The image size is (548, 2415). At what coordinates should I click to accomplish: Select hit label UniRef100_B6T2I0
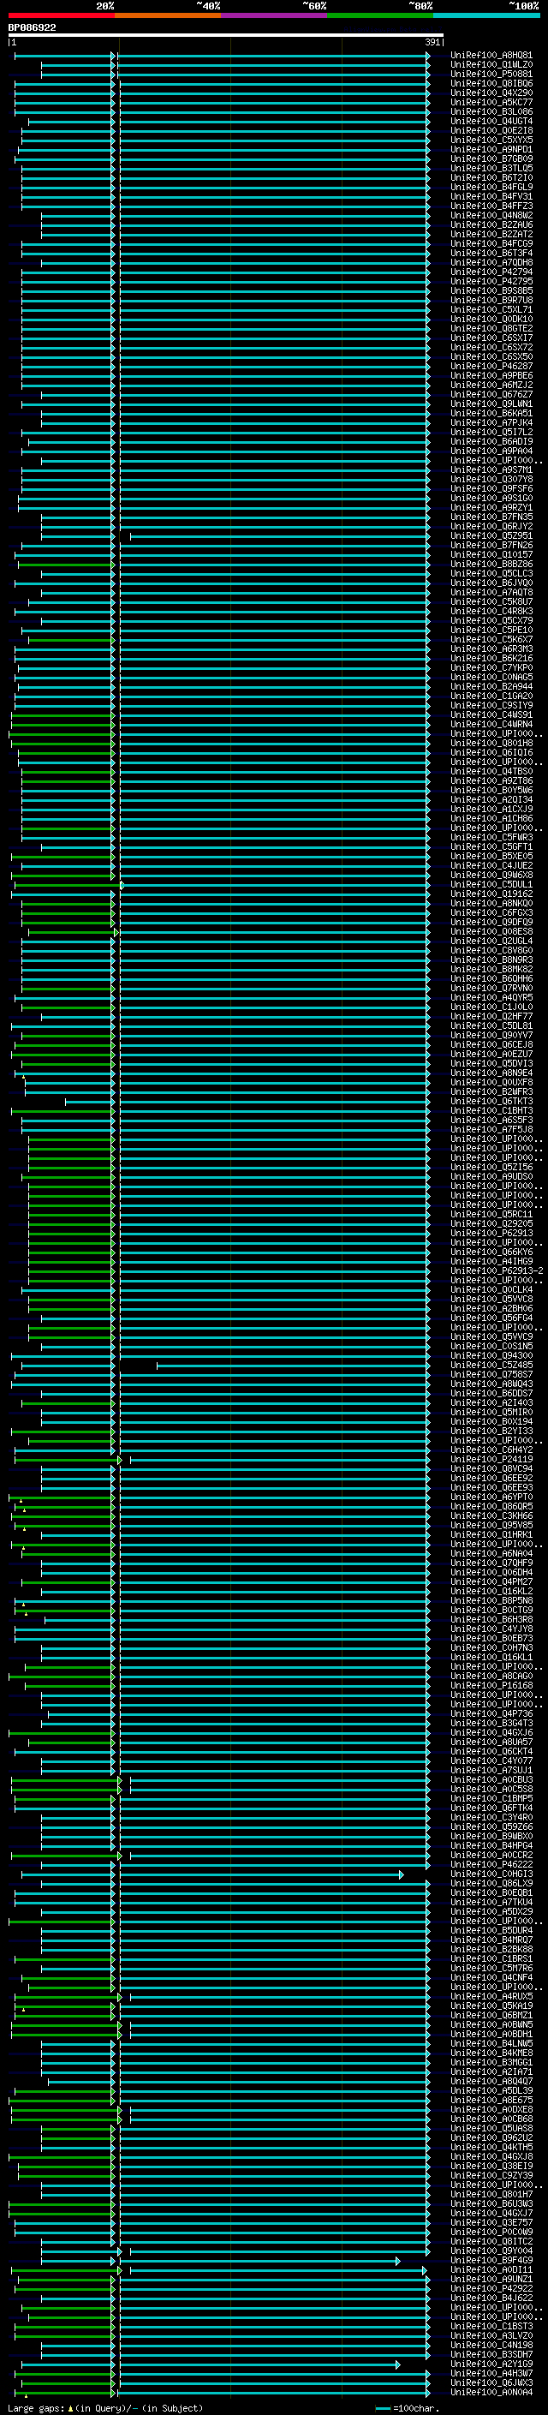(491, 177)
